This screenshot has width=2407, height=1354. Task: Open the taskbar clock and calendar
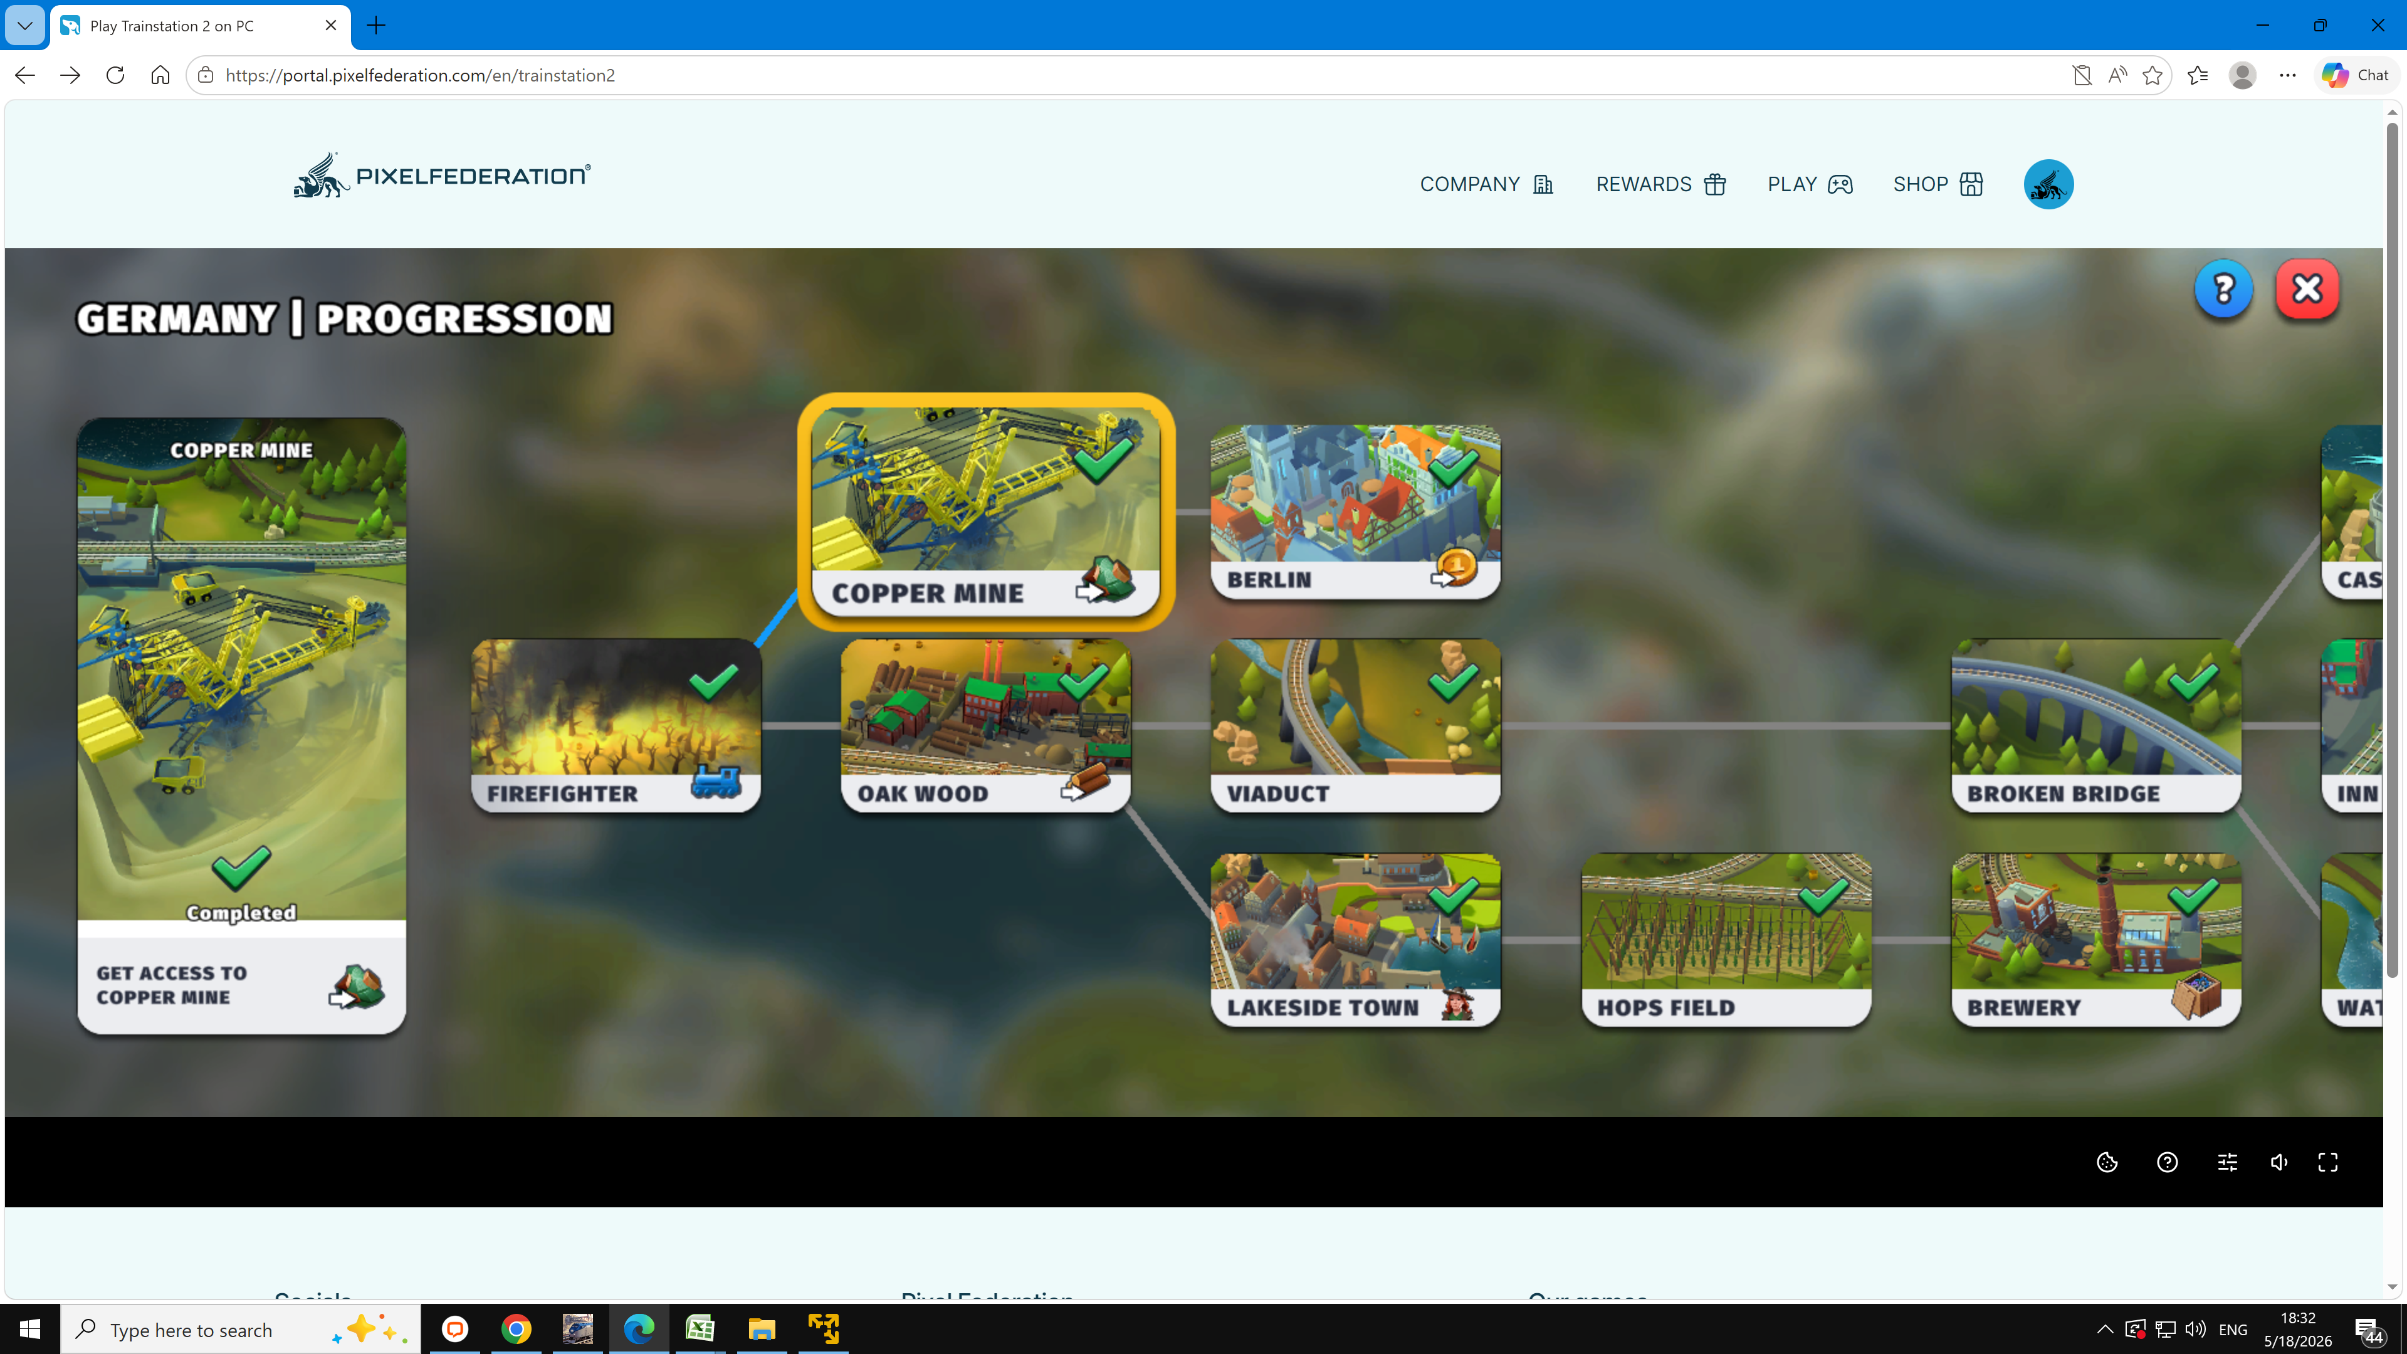pyautogui.click(x=2298, y=1329)
